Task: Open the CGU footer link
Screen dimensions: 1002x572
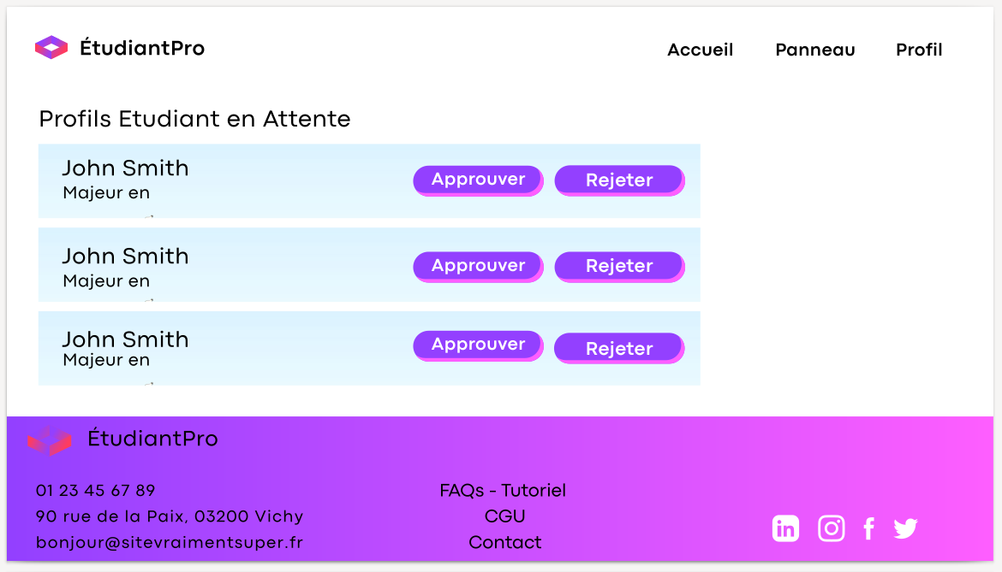Action: pyautogui.click(x=504, y=516)
